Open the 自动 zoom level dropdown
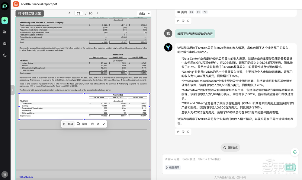The image size is (302, 180). pos(144,13)
